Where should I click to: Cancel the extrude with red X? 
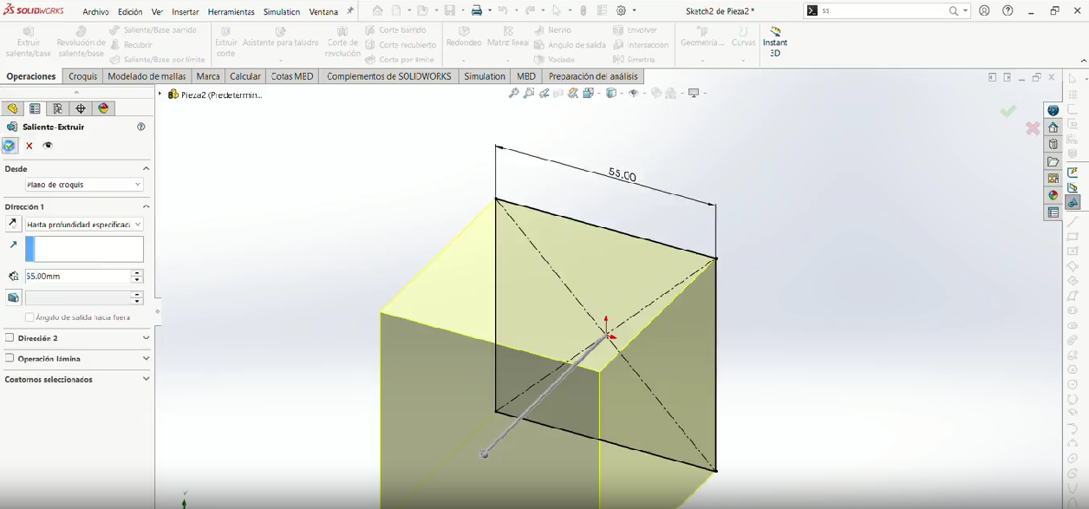coord(29,146)
